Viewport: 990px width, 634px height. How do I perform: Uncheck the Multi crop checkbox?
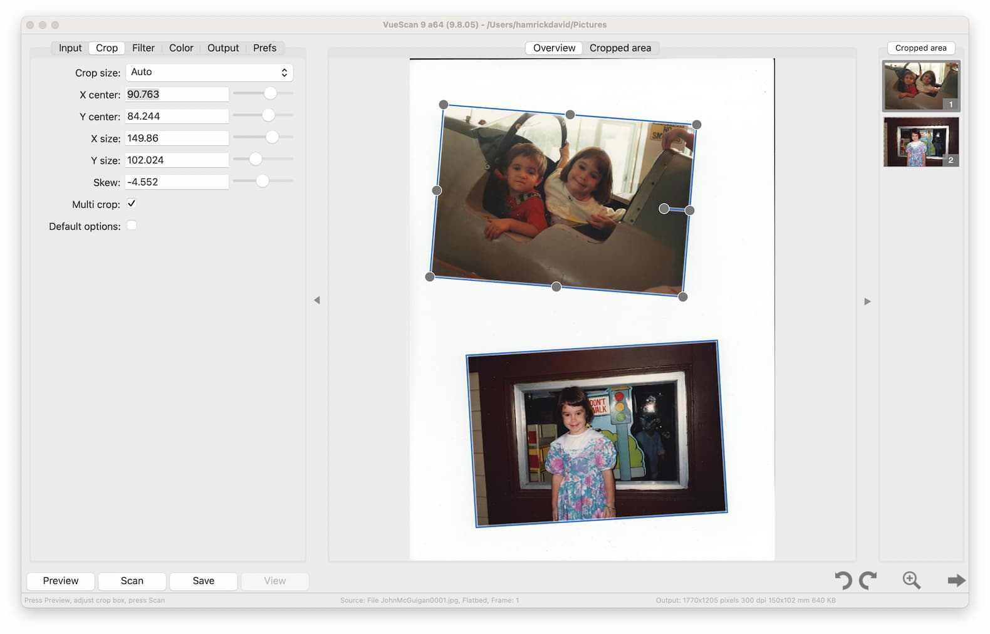[x=132, y=204]
